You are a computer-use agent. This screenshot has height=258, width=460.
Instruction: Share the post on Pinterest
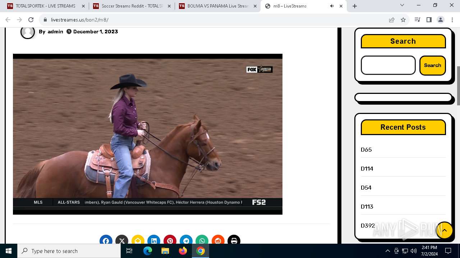point(170,239)
